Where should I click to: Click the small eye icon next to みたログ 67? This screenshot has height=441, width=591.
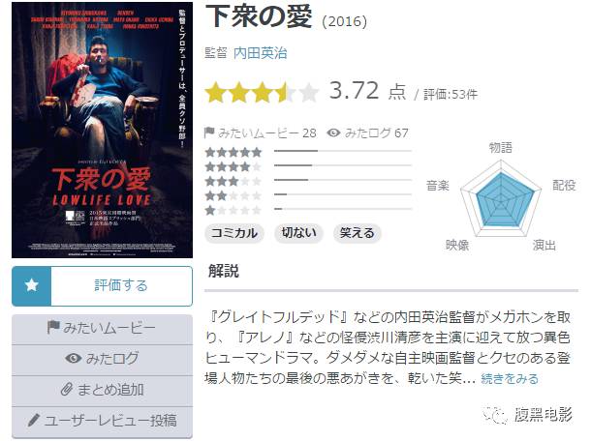click(x=333, y=132)
